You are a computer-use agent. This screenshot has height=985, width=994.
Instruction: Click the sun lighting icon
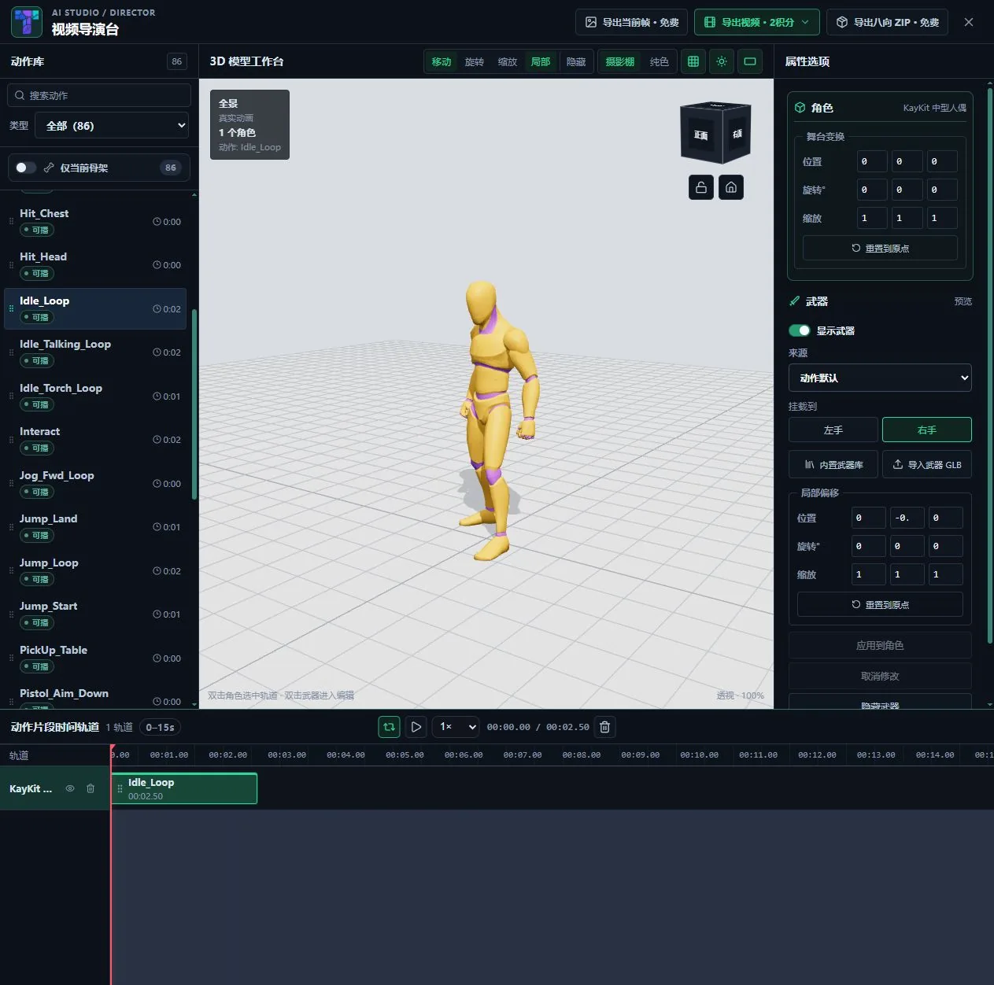[x=722, y=61]
